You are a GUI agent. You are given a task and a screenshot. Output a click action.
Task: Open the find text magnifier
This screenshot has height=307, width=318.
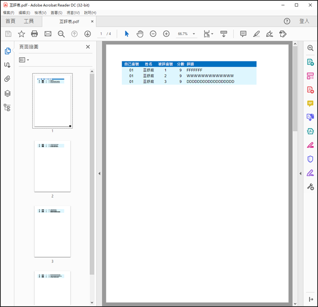click(61, 34)
